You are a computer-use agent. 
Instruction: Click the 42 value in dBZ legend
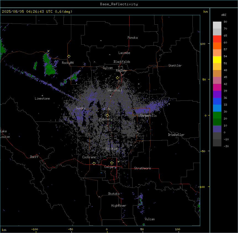pos(225,84)
